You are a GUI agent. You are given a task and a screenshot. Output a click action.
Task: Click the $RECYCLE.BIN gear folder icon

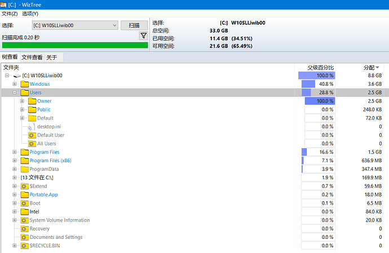click(25, 246)
